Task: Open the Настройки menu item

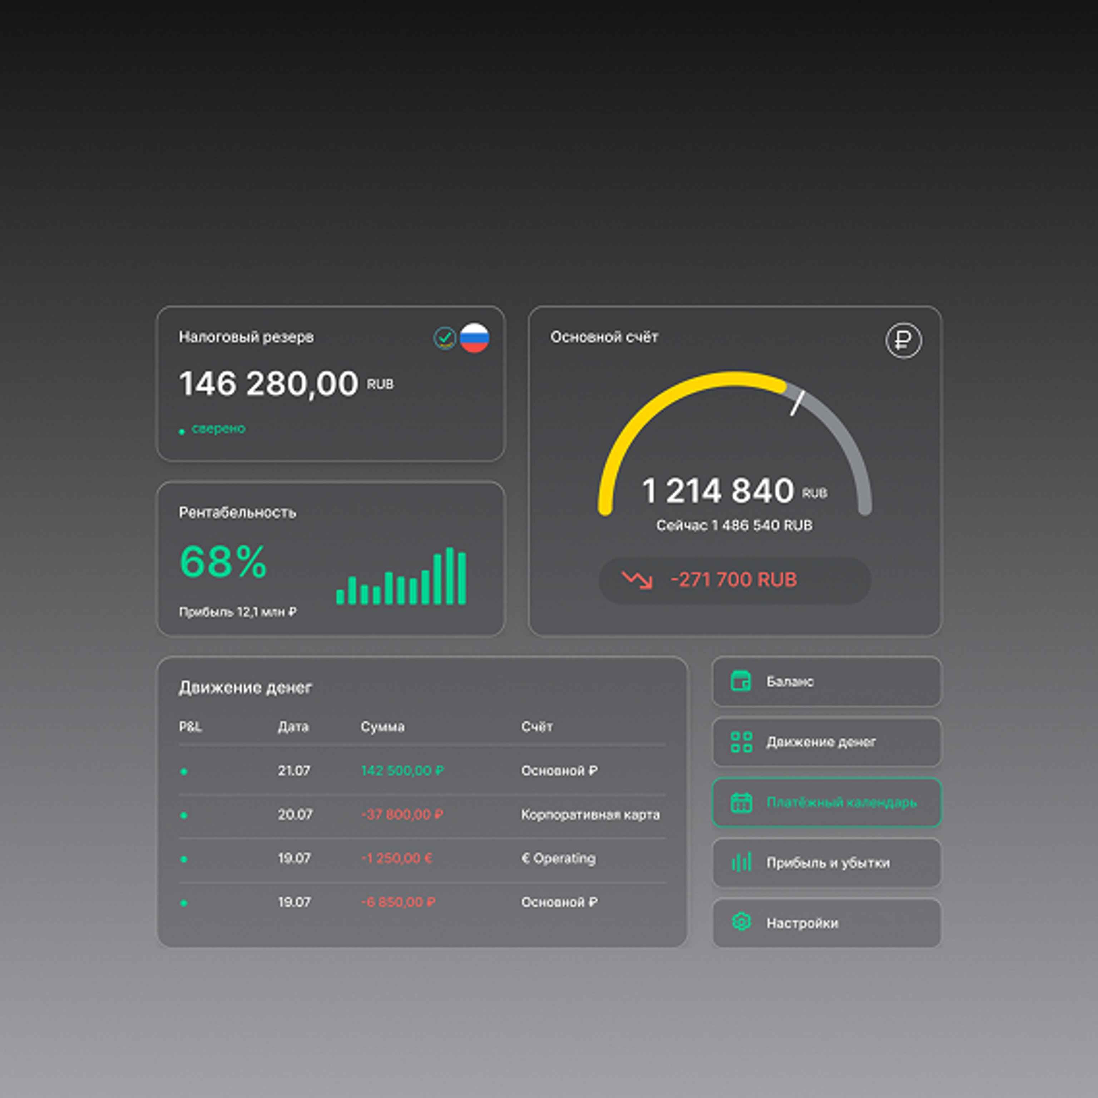Action: click(x=826, y=923)
